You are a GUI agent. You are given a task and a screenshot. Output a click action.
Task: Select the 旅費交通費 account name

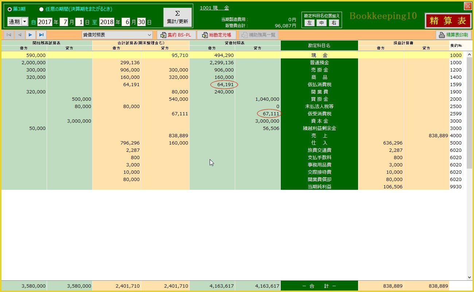coord(319,150)
